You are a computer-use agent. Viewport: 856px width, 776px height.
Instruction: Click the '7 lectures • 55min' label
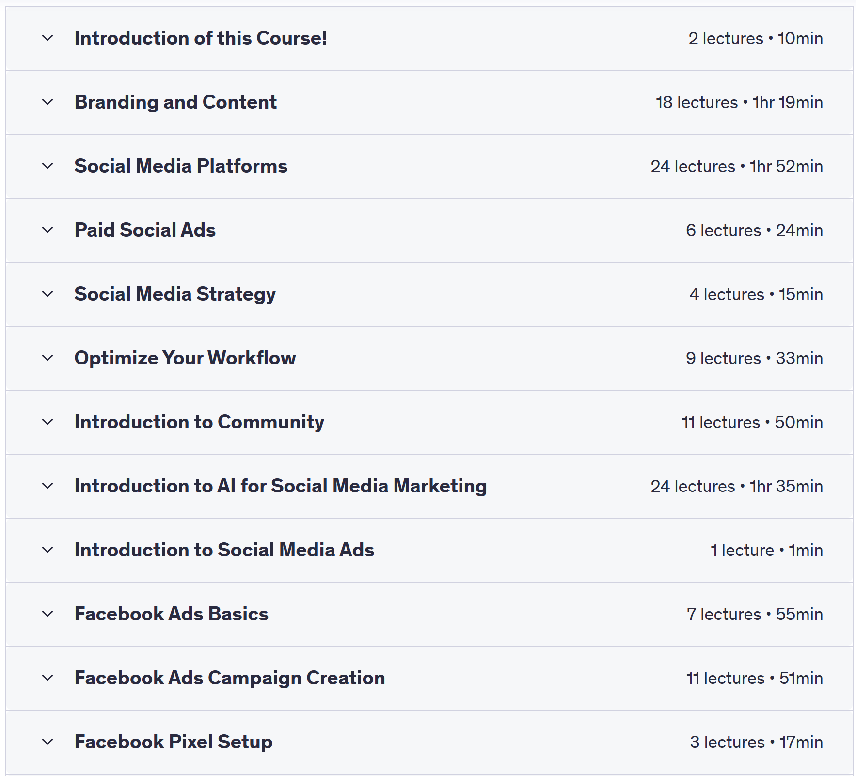[x=755, y=615]
